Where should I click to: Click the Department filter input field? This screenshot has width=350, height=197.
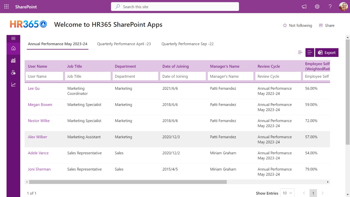tap(135, 76)
